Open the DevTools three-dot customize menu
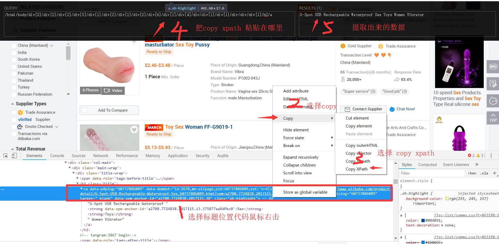Viewport: 499px width, 244px height. (x=491, y=156)
